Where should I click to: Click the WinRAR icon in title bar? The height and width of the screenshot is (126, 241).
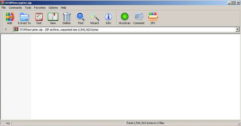2,2
